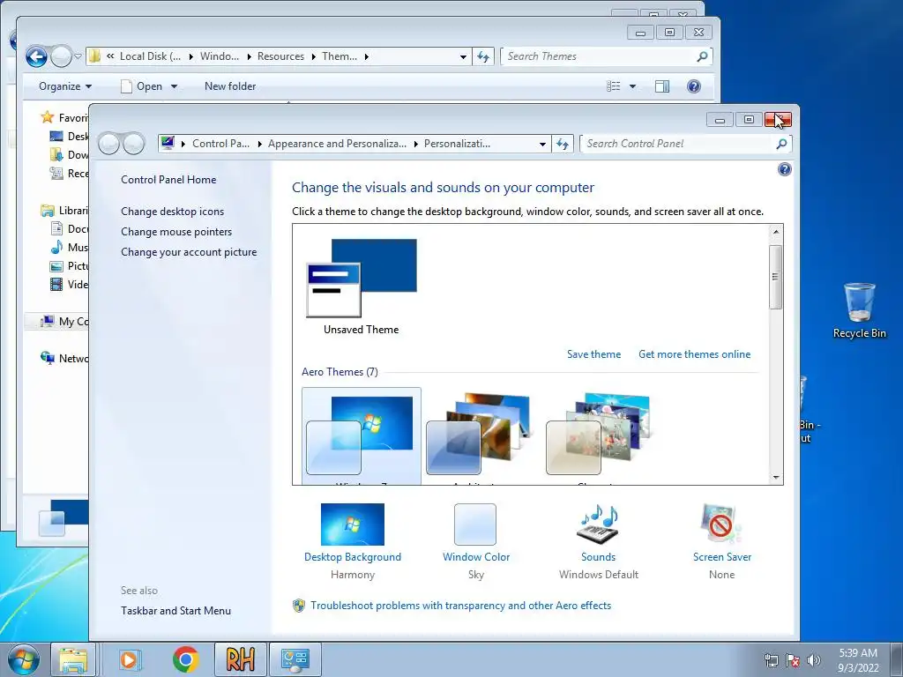Click Back button in Themes explorer window
This screenshot has width=903, height=677.
click(x=36, y=56)
